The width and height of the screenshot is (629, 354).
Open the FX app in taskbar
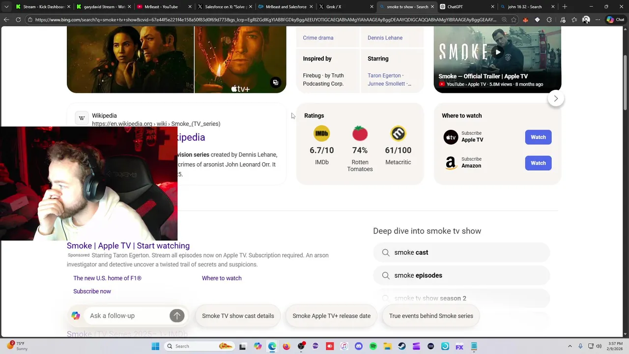pyautogui.click(x=459, y=346)
